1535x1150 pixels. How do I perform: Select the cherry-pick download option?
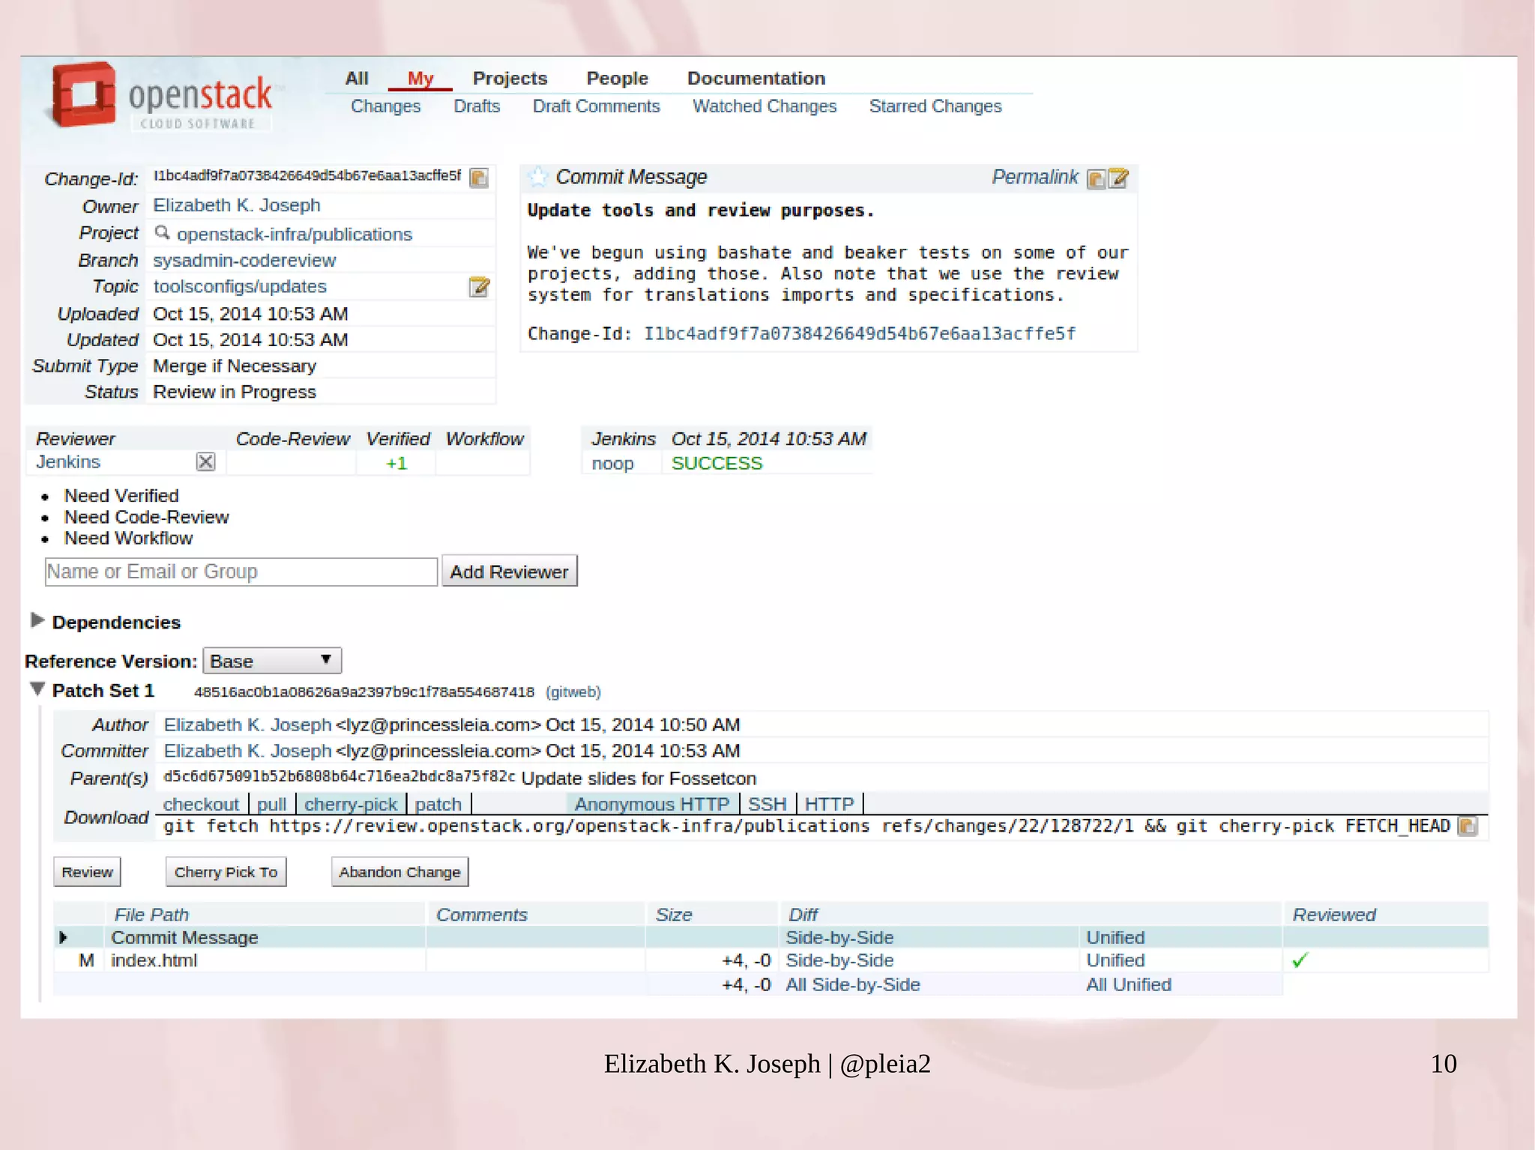tap(350, 804)
